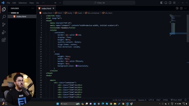
Task: Click the .container selector on line 8
Action: coord(59,33)
